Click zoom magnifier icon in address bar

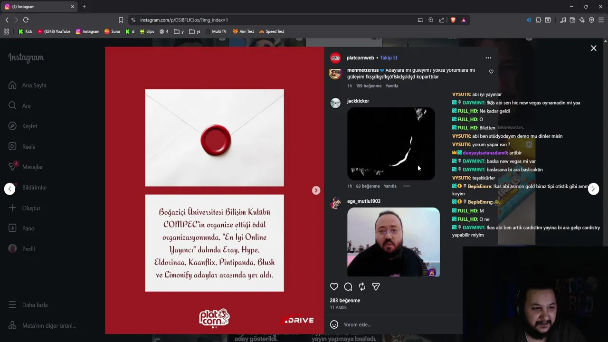[x=431, y=20]
